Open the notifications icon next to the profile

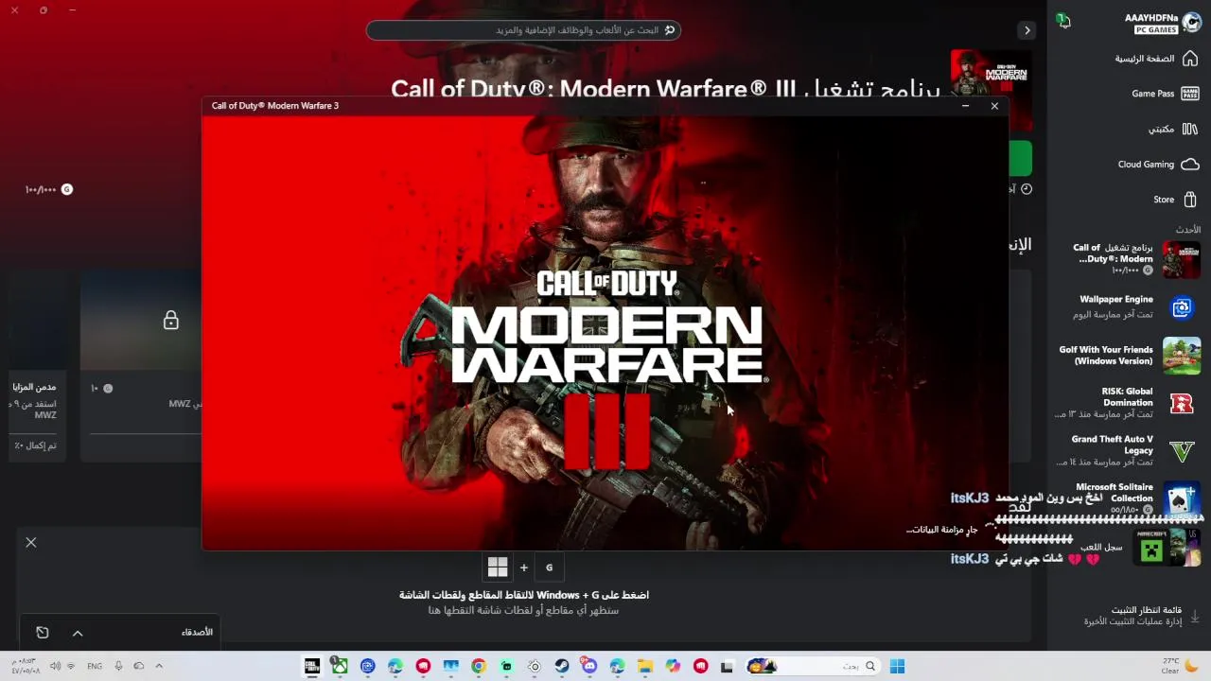(1063, 21)
